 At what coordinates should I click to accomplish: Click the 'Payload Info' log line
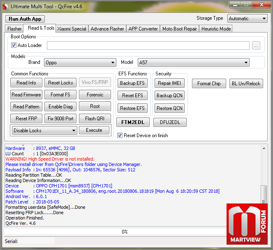[x=70, y=170]
